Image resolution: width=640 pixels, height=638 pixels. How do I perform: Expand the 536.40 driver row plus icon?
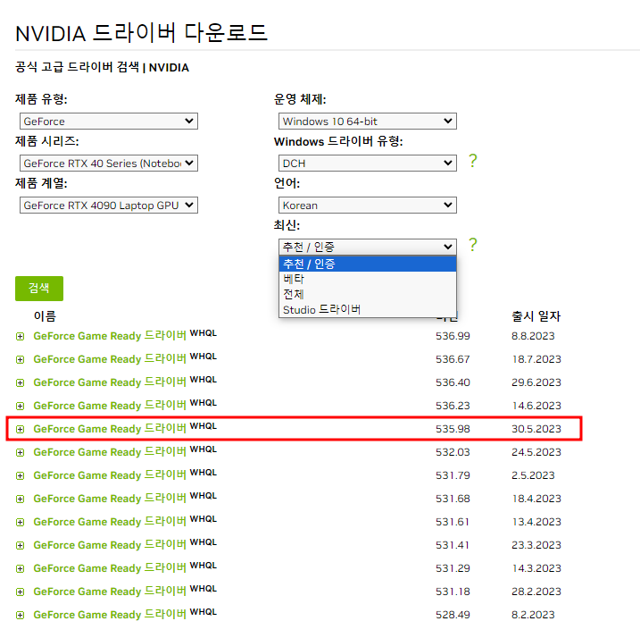(20, 383)
